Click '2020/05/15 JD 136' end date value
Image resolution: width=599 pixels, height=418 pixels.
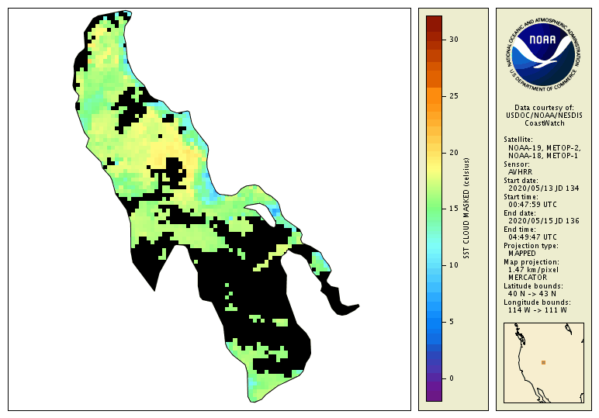[543, 221]
